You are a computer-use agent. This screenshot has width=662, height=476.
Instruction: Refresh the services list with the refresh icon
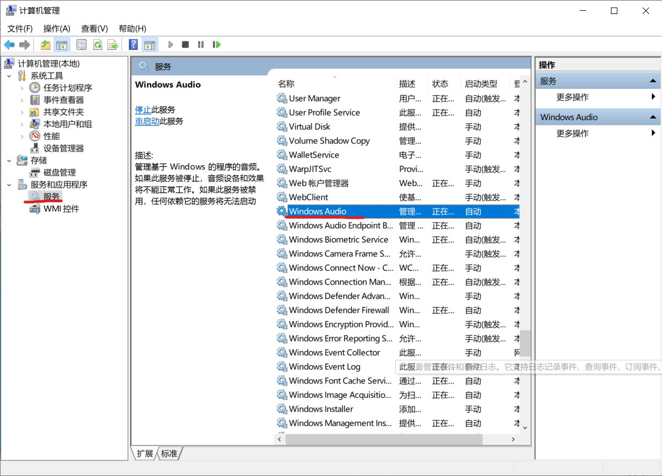click(x=97, y=44)
